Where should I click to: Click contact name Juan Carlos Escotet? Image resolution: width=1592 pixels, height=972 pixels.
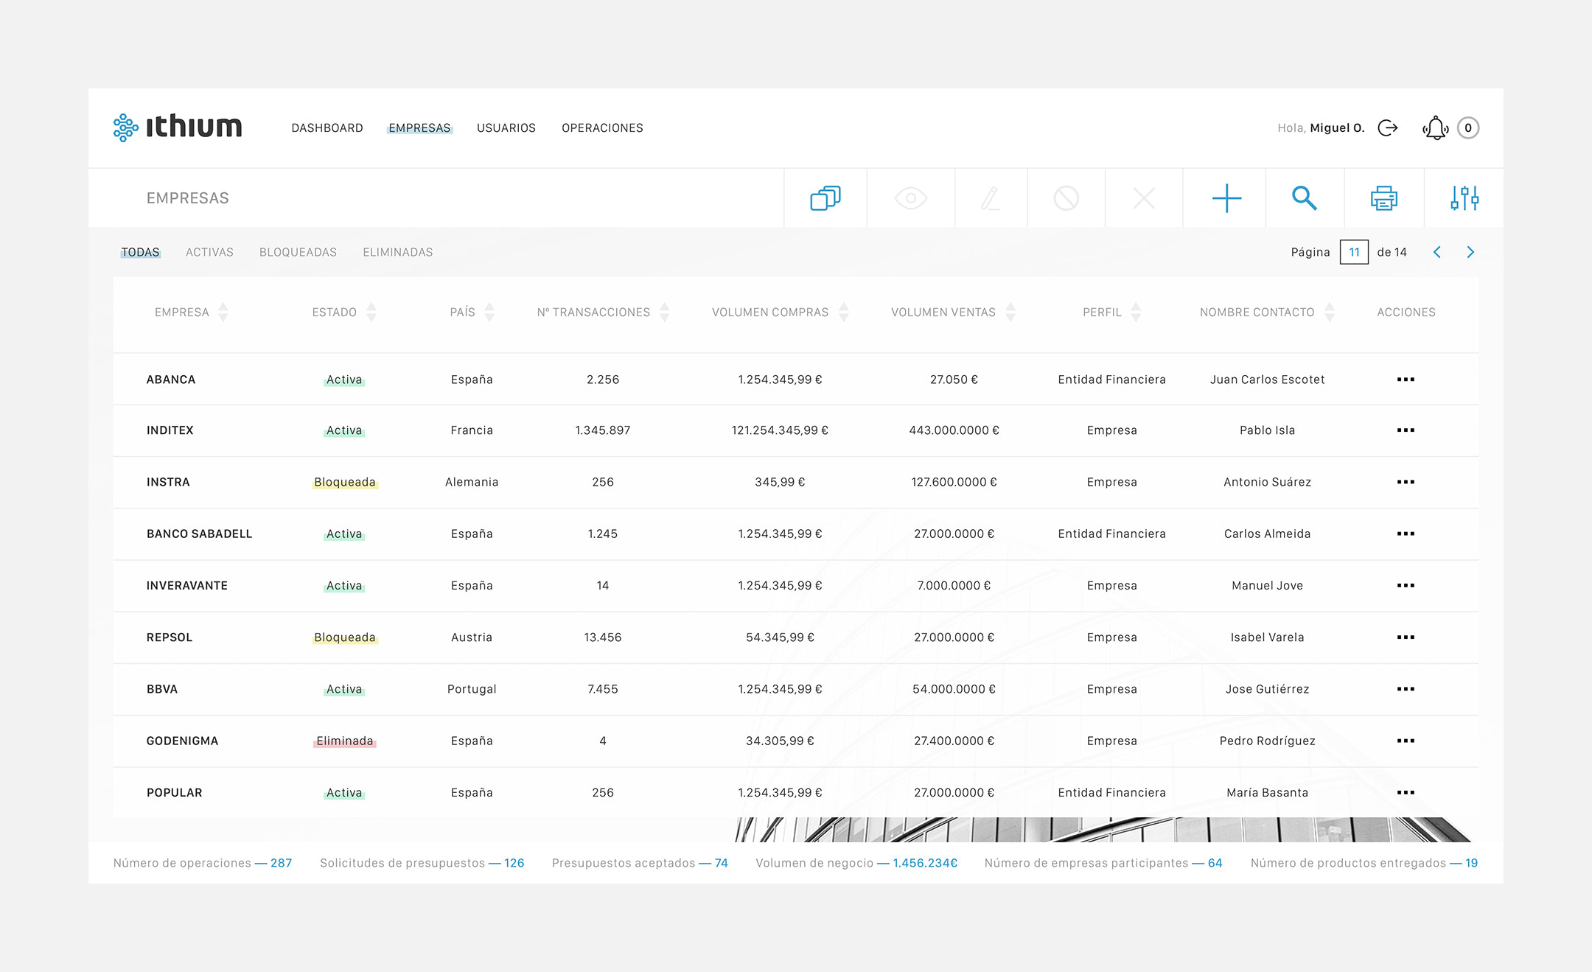pyautogui.click(x=1267, y=380)
